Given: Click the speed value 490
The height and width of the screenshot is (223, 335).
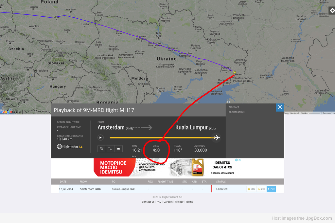Looking at the screenshot, I should coord(156,150).
